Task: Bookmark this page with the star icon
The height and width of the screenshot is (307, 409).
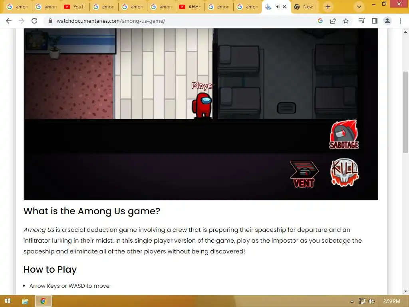Action: click(346, 21)
